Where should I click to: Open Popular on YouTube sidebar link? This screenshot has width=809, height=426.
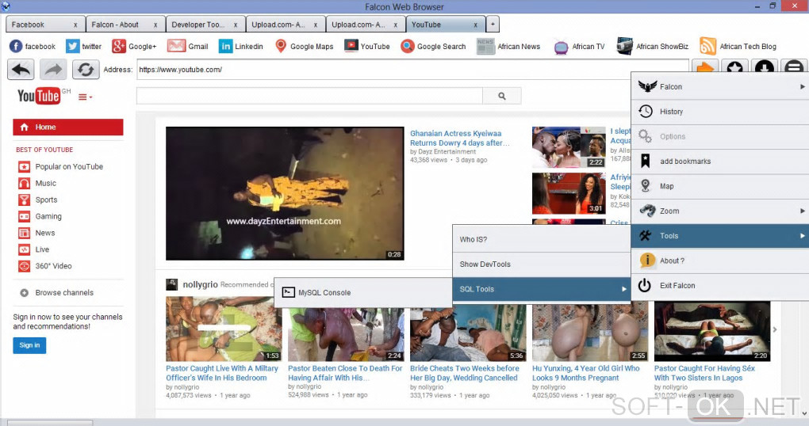point(69,166)
